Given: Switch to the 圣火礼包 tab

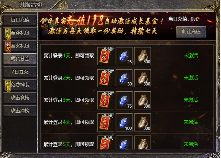Looking at the screenshot, I should (x=20, y=46).
